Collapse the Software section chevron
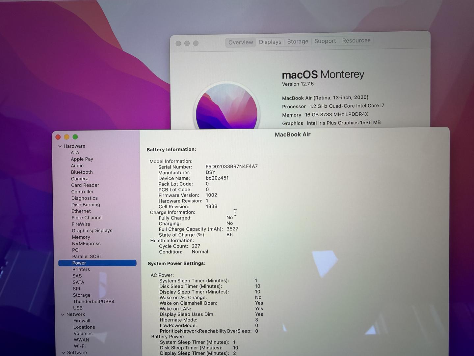Screen dimensions: 474x356 point(63,353)
